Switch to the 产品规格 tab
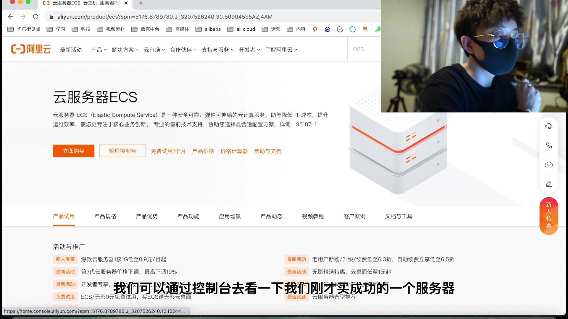568x319 pixels. pyautogui.click(x=105, y=216)
